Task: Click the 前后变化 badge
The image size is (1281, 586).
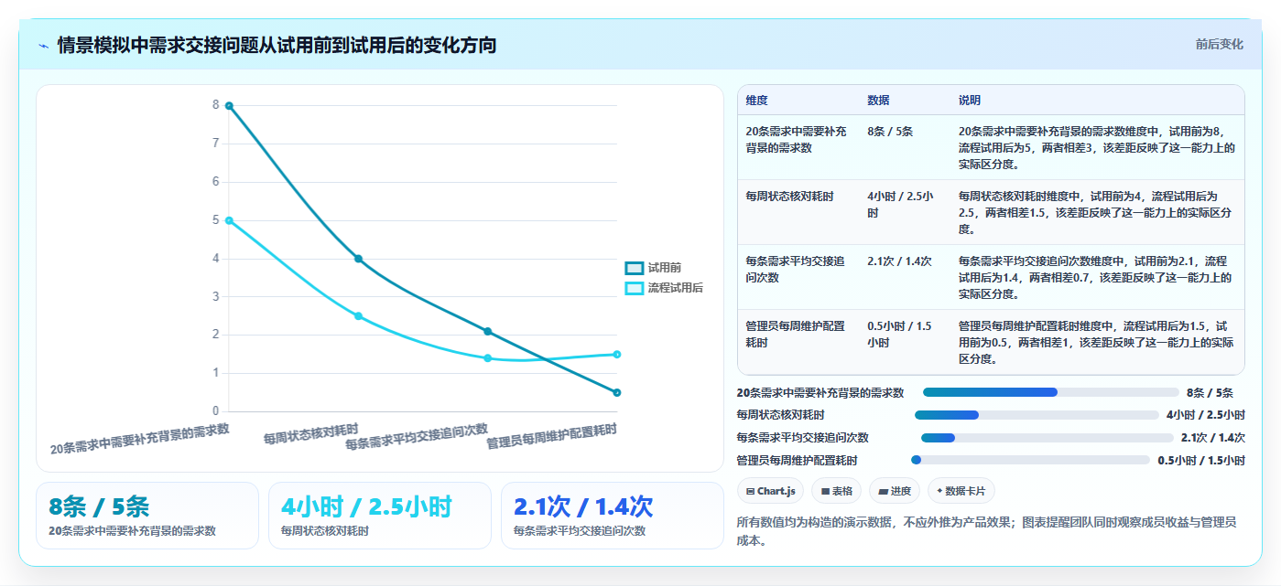Action: 1219,44
